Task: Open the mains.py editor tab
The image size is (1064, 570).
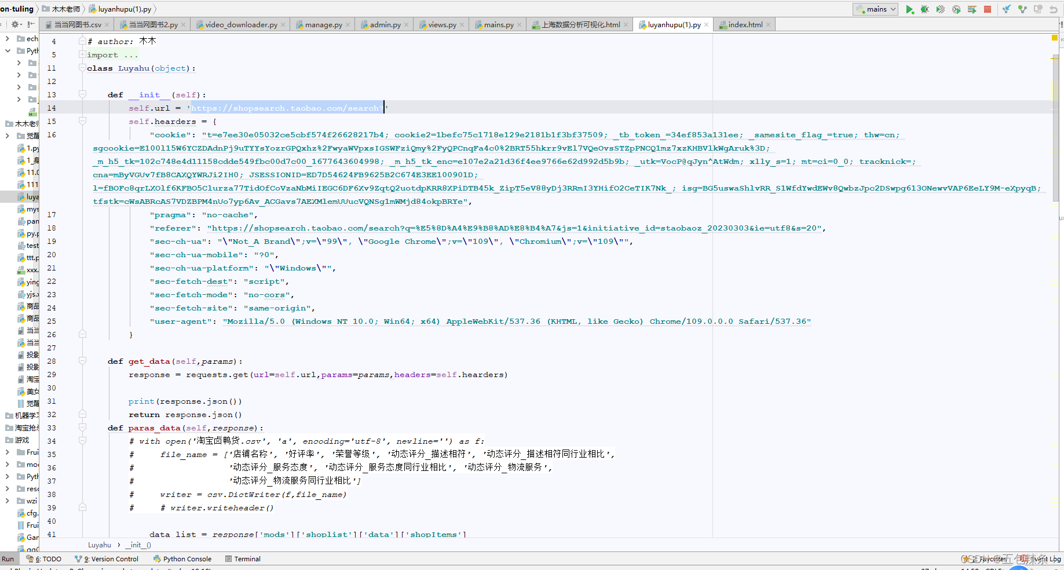Action: point(499,25)
